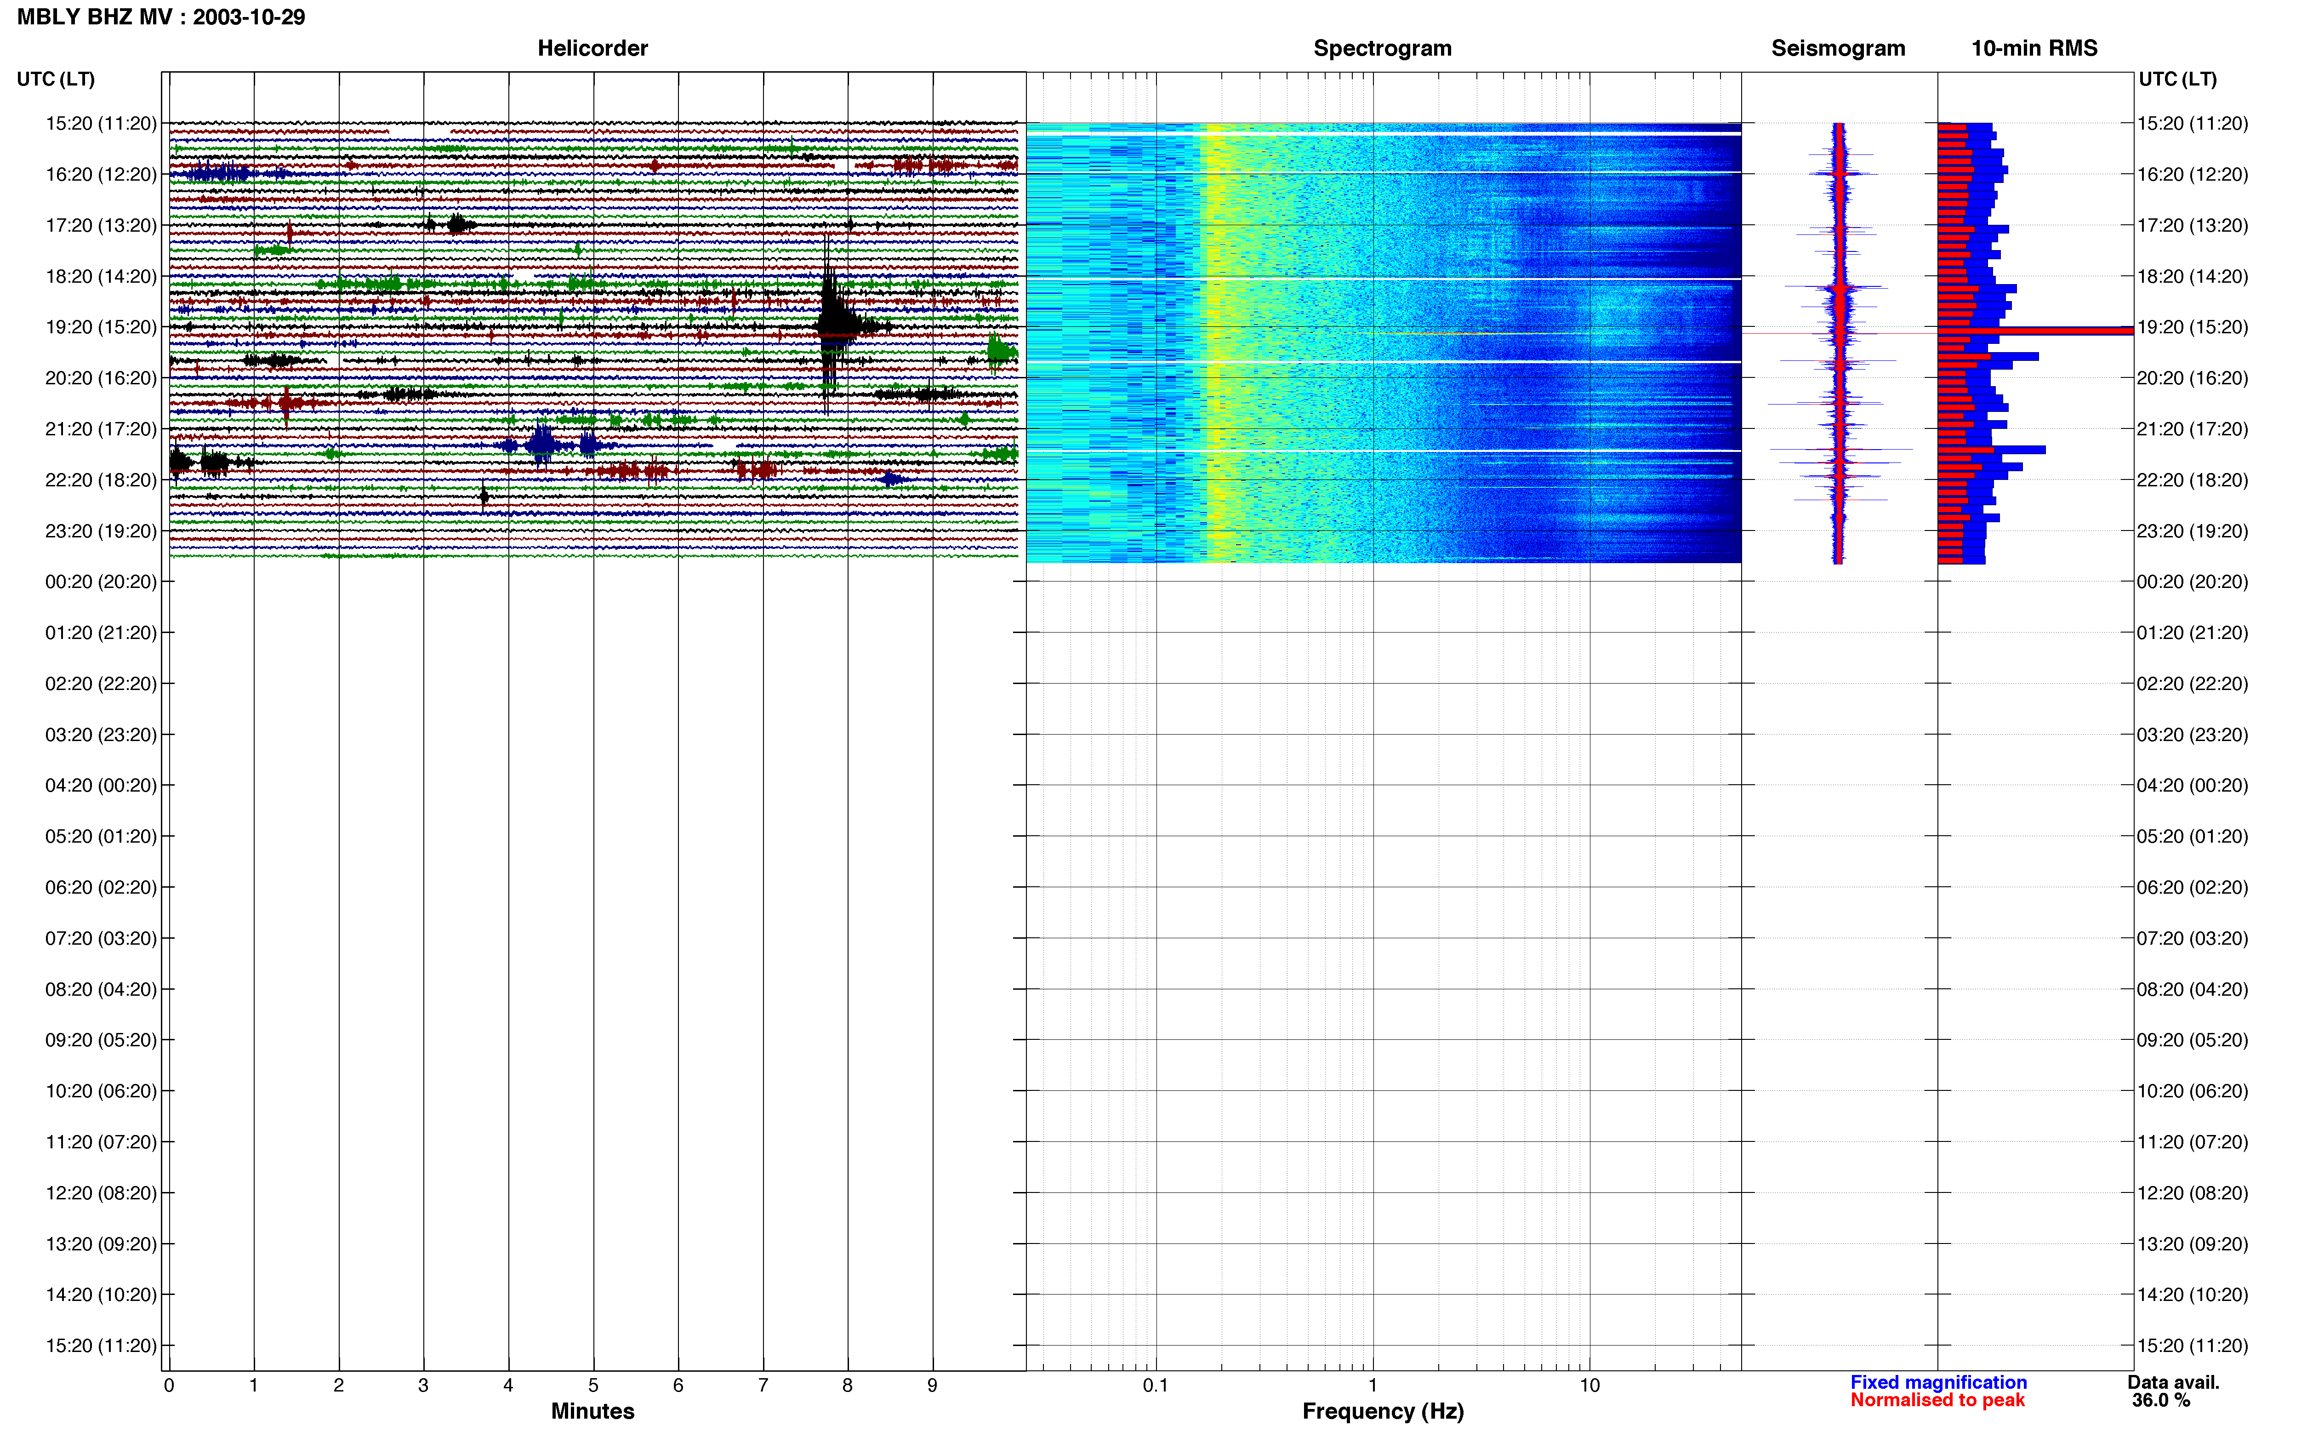Click 21:20 (17:20) label beside the Helicorder
The height and width of the screenshot is (1443, 2307).
point(101,428)
